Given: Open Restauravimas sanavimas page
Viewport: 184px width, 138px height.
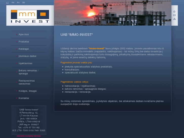Looking at the screenshot, I should tap(27, 82).
